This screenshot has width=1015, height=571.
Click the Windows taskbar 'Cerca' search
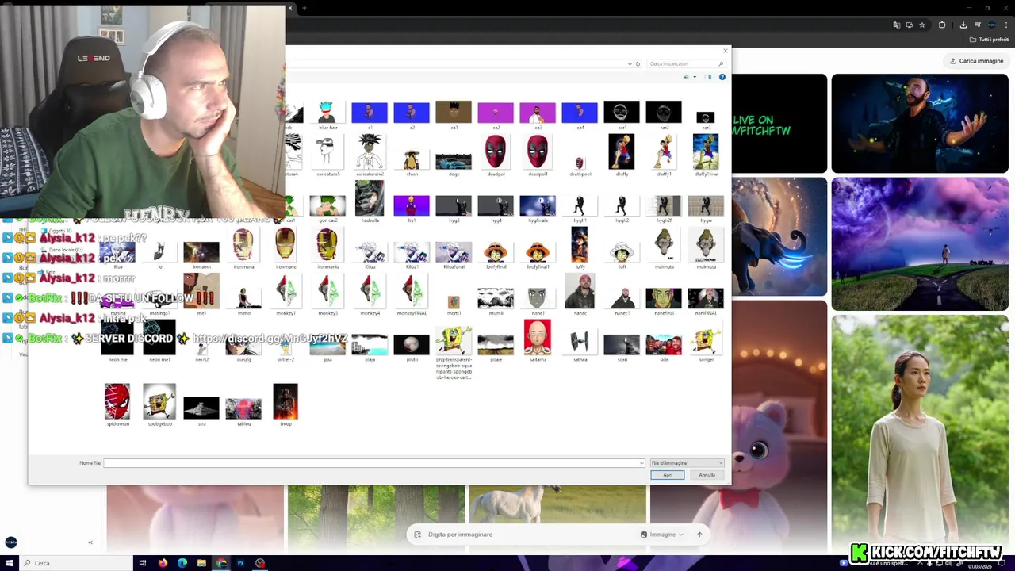[76, 563]
